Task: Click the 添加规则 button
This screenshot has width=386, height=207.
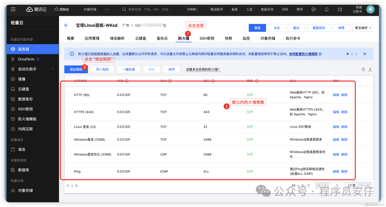Action: point(75,69)
